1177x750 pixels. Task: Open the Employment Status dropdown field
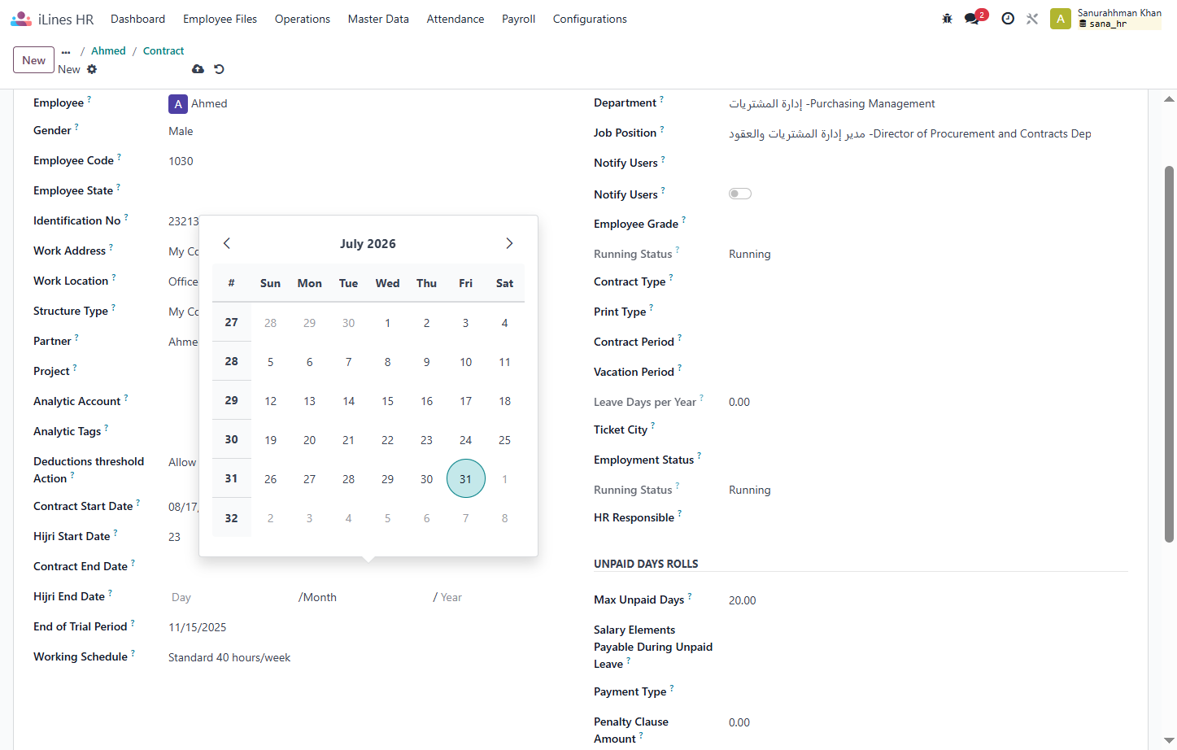pyautogui.click(x=927, y=460)
